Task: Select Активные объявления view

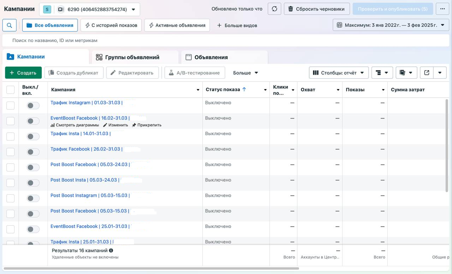Action: coord(177,25)
